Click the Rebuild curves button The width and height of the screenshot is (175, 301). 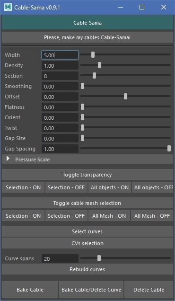87,269
